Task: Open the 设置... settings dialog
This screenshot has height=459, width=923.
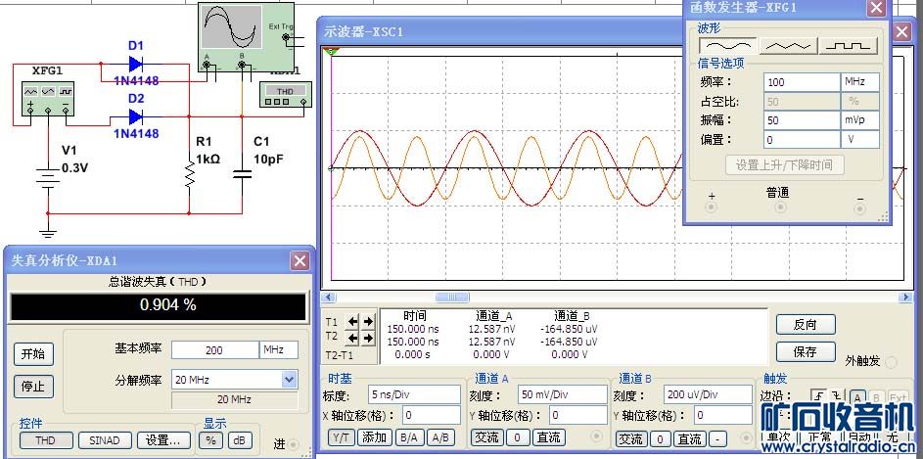Action: click(x=163, y=440)
